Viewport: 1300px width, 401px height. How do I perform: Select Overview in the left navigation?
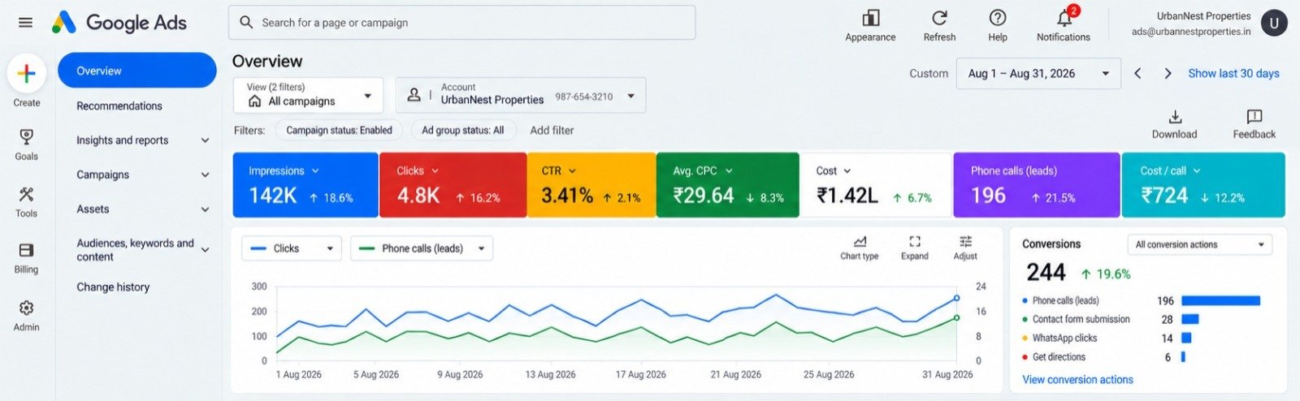[136, 71]
